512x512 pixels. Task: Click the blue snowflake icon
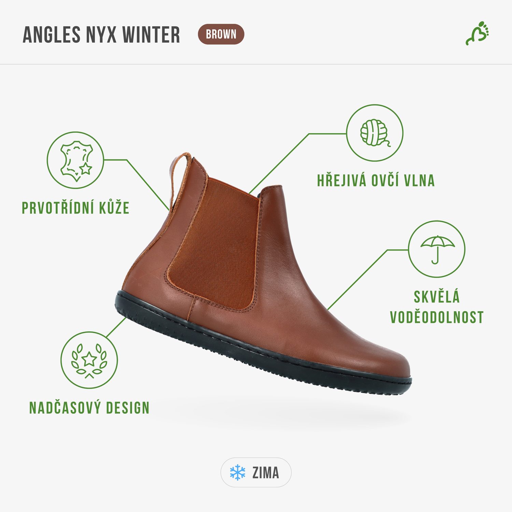pyautogui.click(x=238, y=472)
